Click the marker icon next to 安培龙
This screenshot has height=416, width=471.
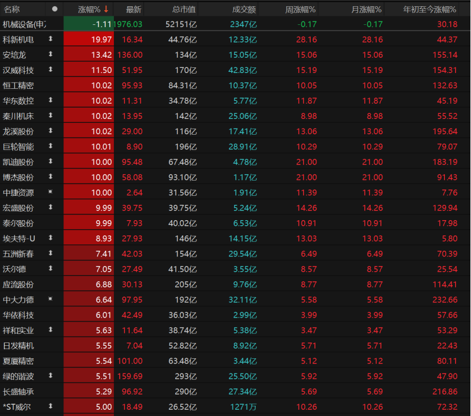click(50, 54)
